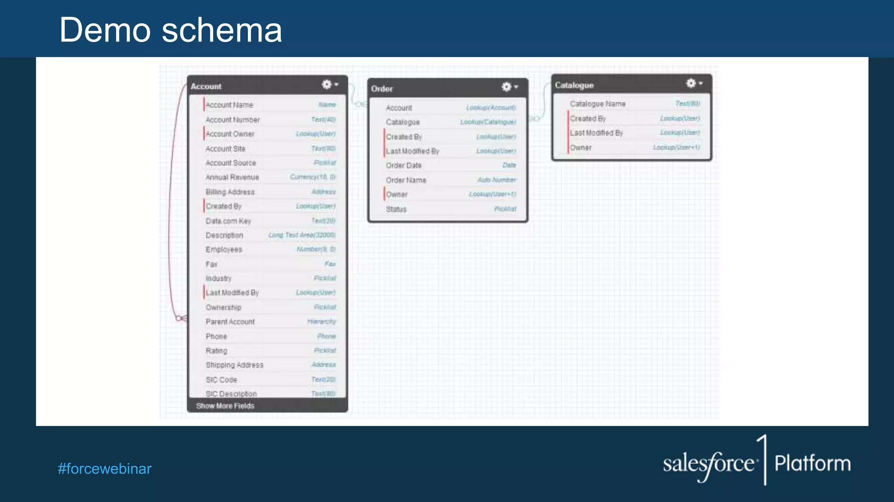The image size is (894, 502).
Task: Select Created By in Order object
Action: (450, 137)
